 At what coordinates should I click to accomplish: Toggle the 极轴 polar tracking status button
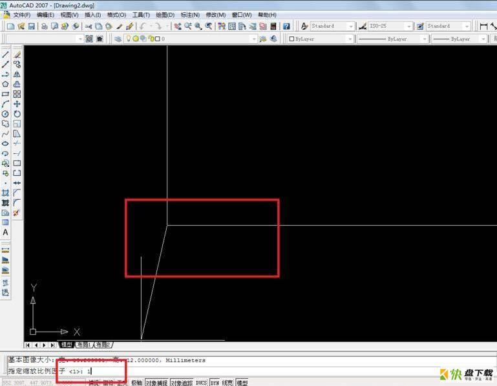[x=137, y=383]
